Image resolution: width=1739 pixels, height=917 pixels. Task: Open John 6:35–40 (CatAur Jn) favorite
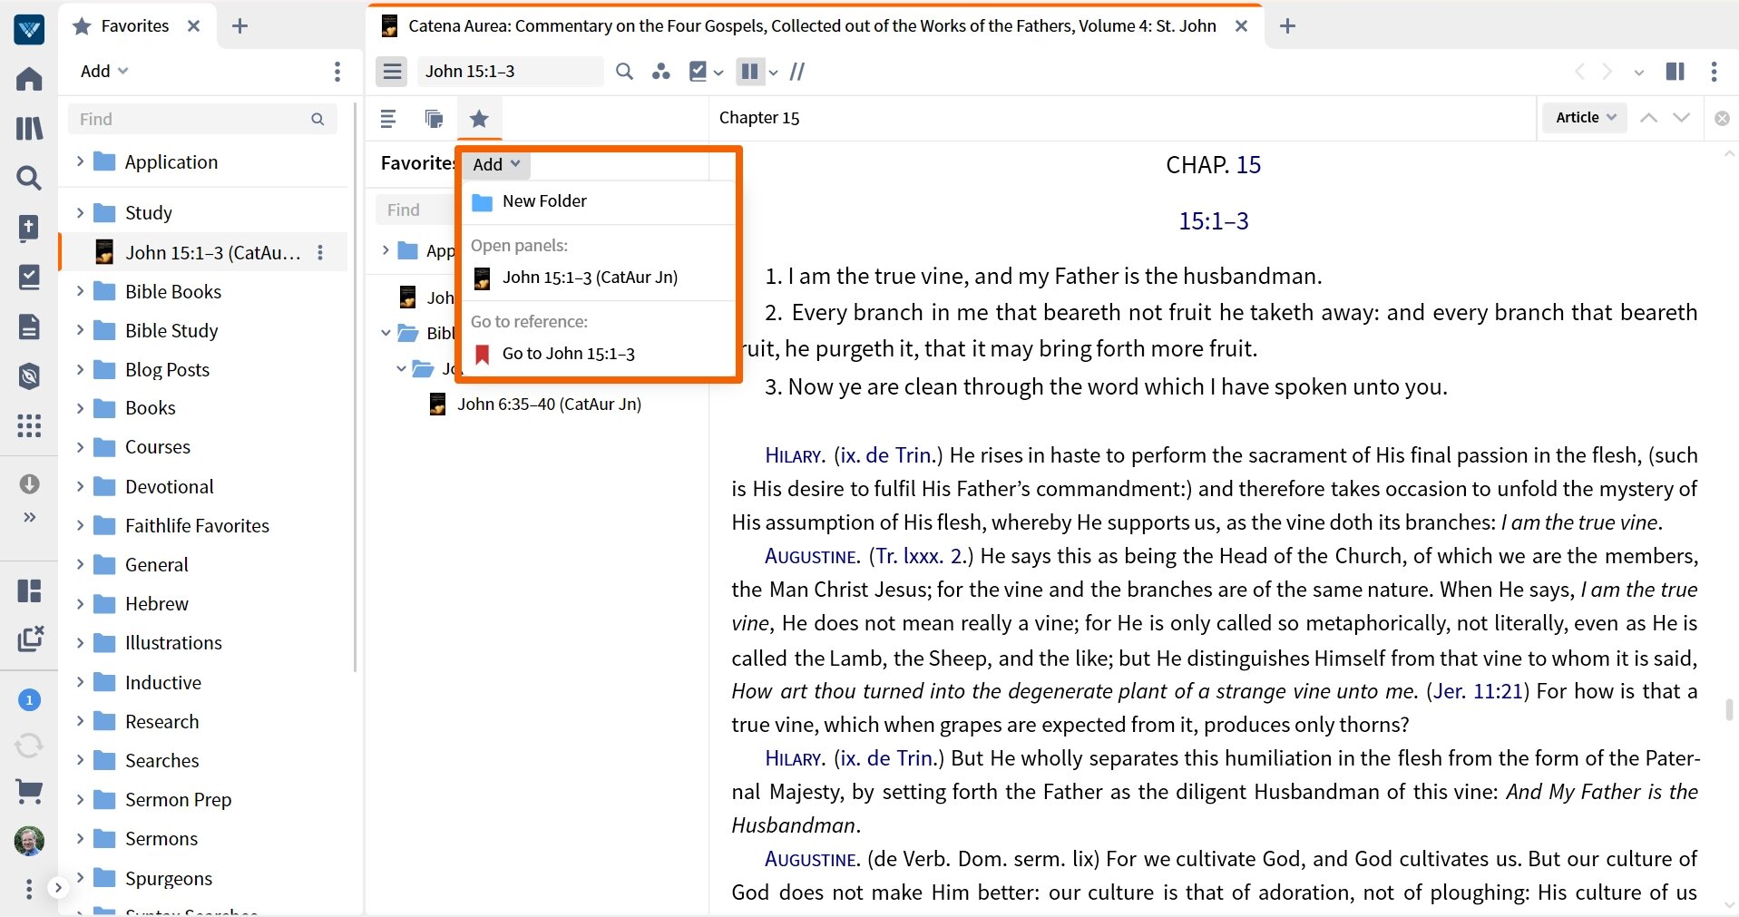[548, 405]
